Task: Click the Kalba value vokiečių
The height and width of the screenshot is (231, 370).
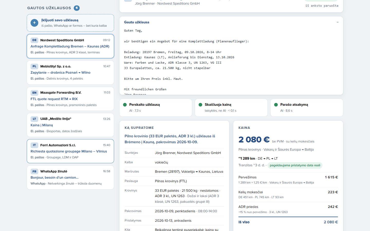Action: point(161,162)
